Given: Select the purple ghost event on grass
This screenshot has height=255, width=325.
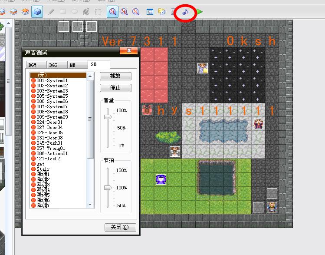Looking at the screenshot, I should coord(161,179).
